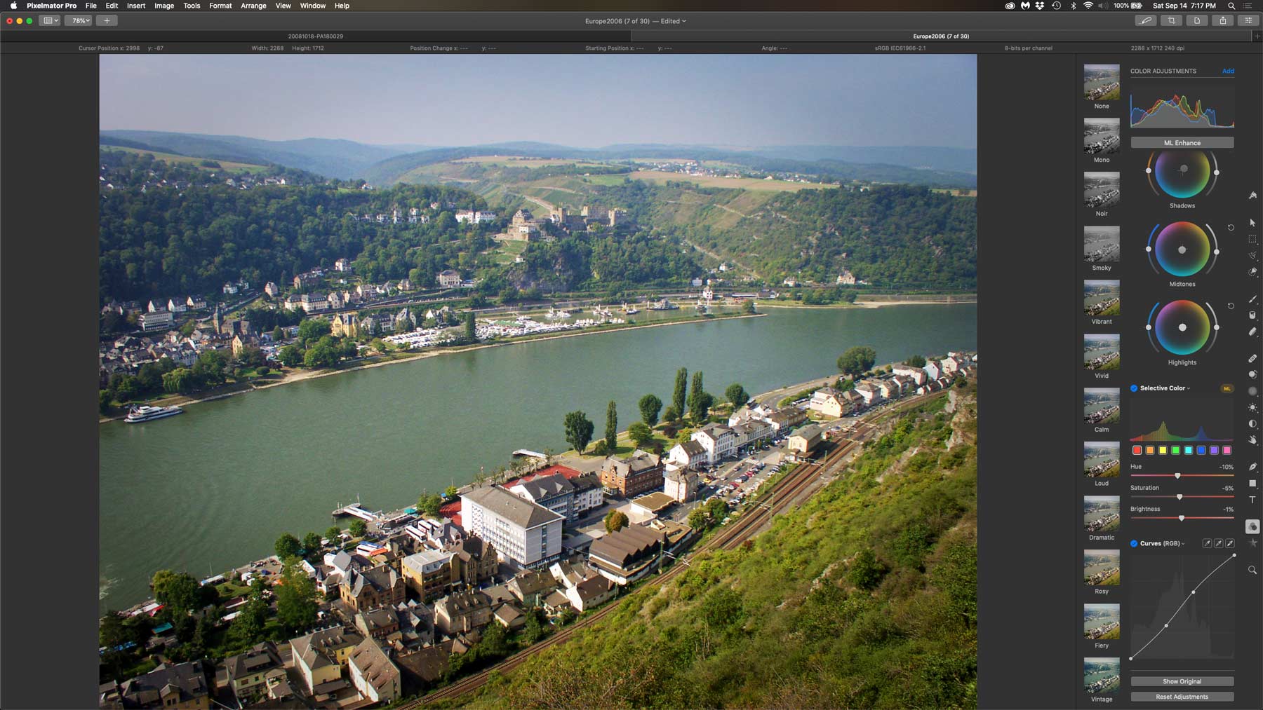Select the red Selective Color swatch
Viewport: 1263px width, 710px height.
(x=1137, y=450)
